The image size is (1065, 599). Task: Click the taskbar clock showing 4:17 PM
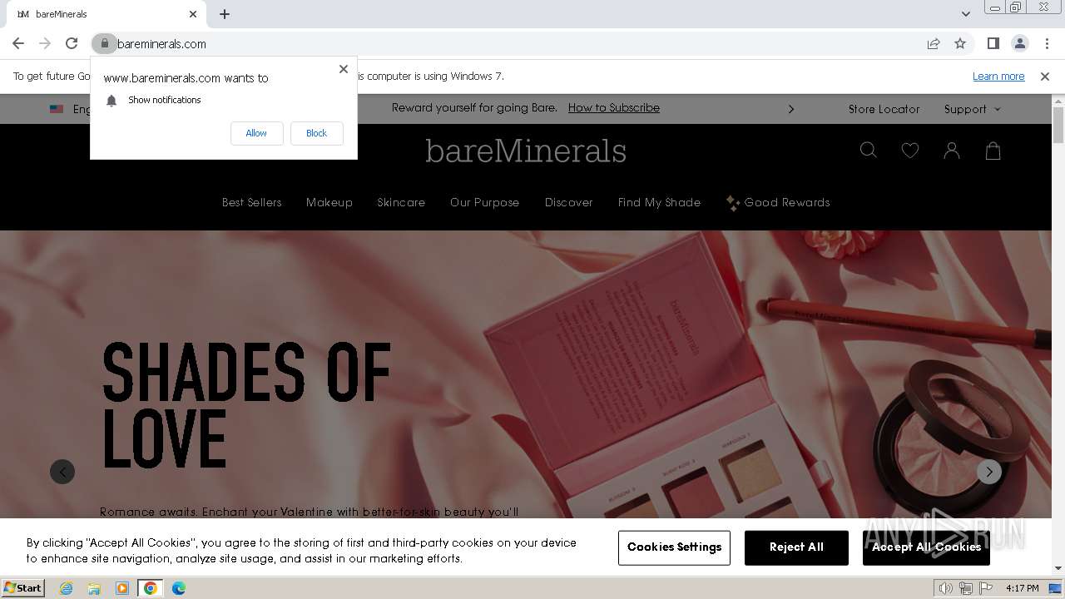point(1023,588)
